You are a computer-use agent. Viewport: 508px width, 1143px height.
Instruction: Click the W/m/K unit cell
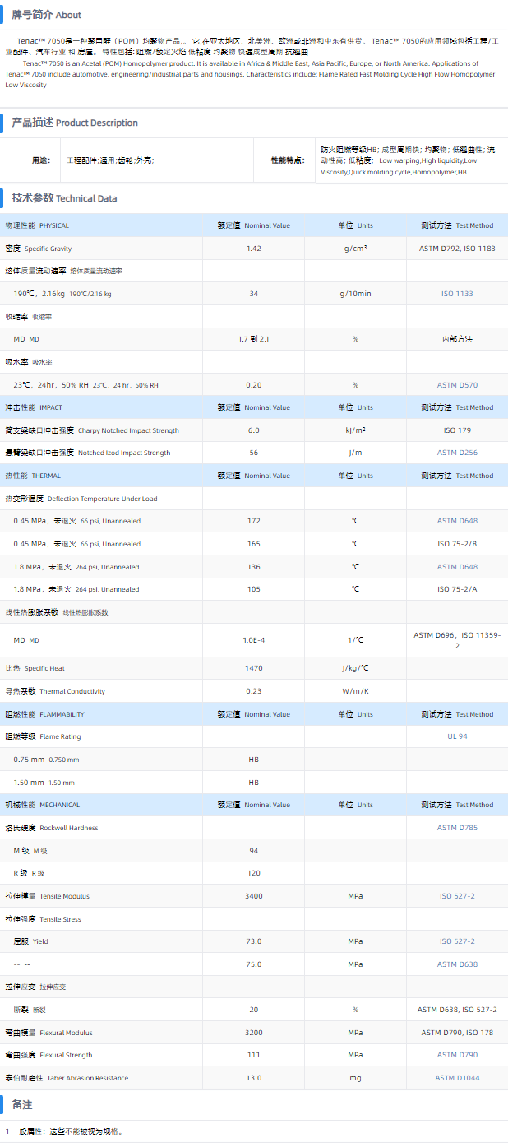(x=356, y=691)
